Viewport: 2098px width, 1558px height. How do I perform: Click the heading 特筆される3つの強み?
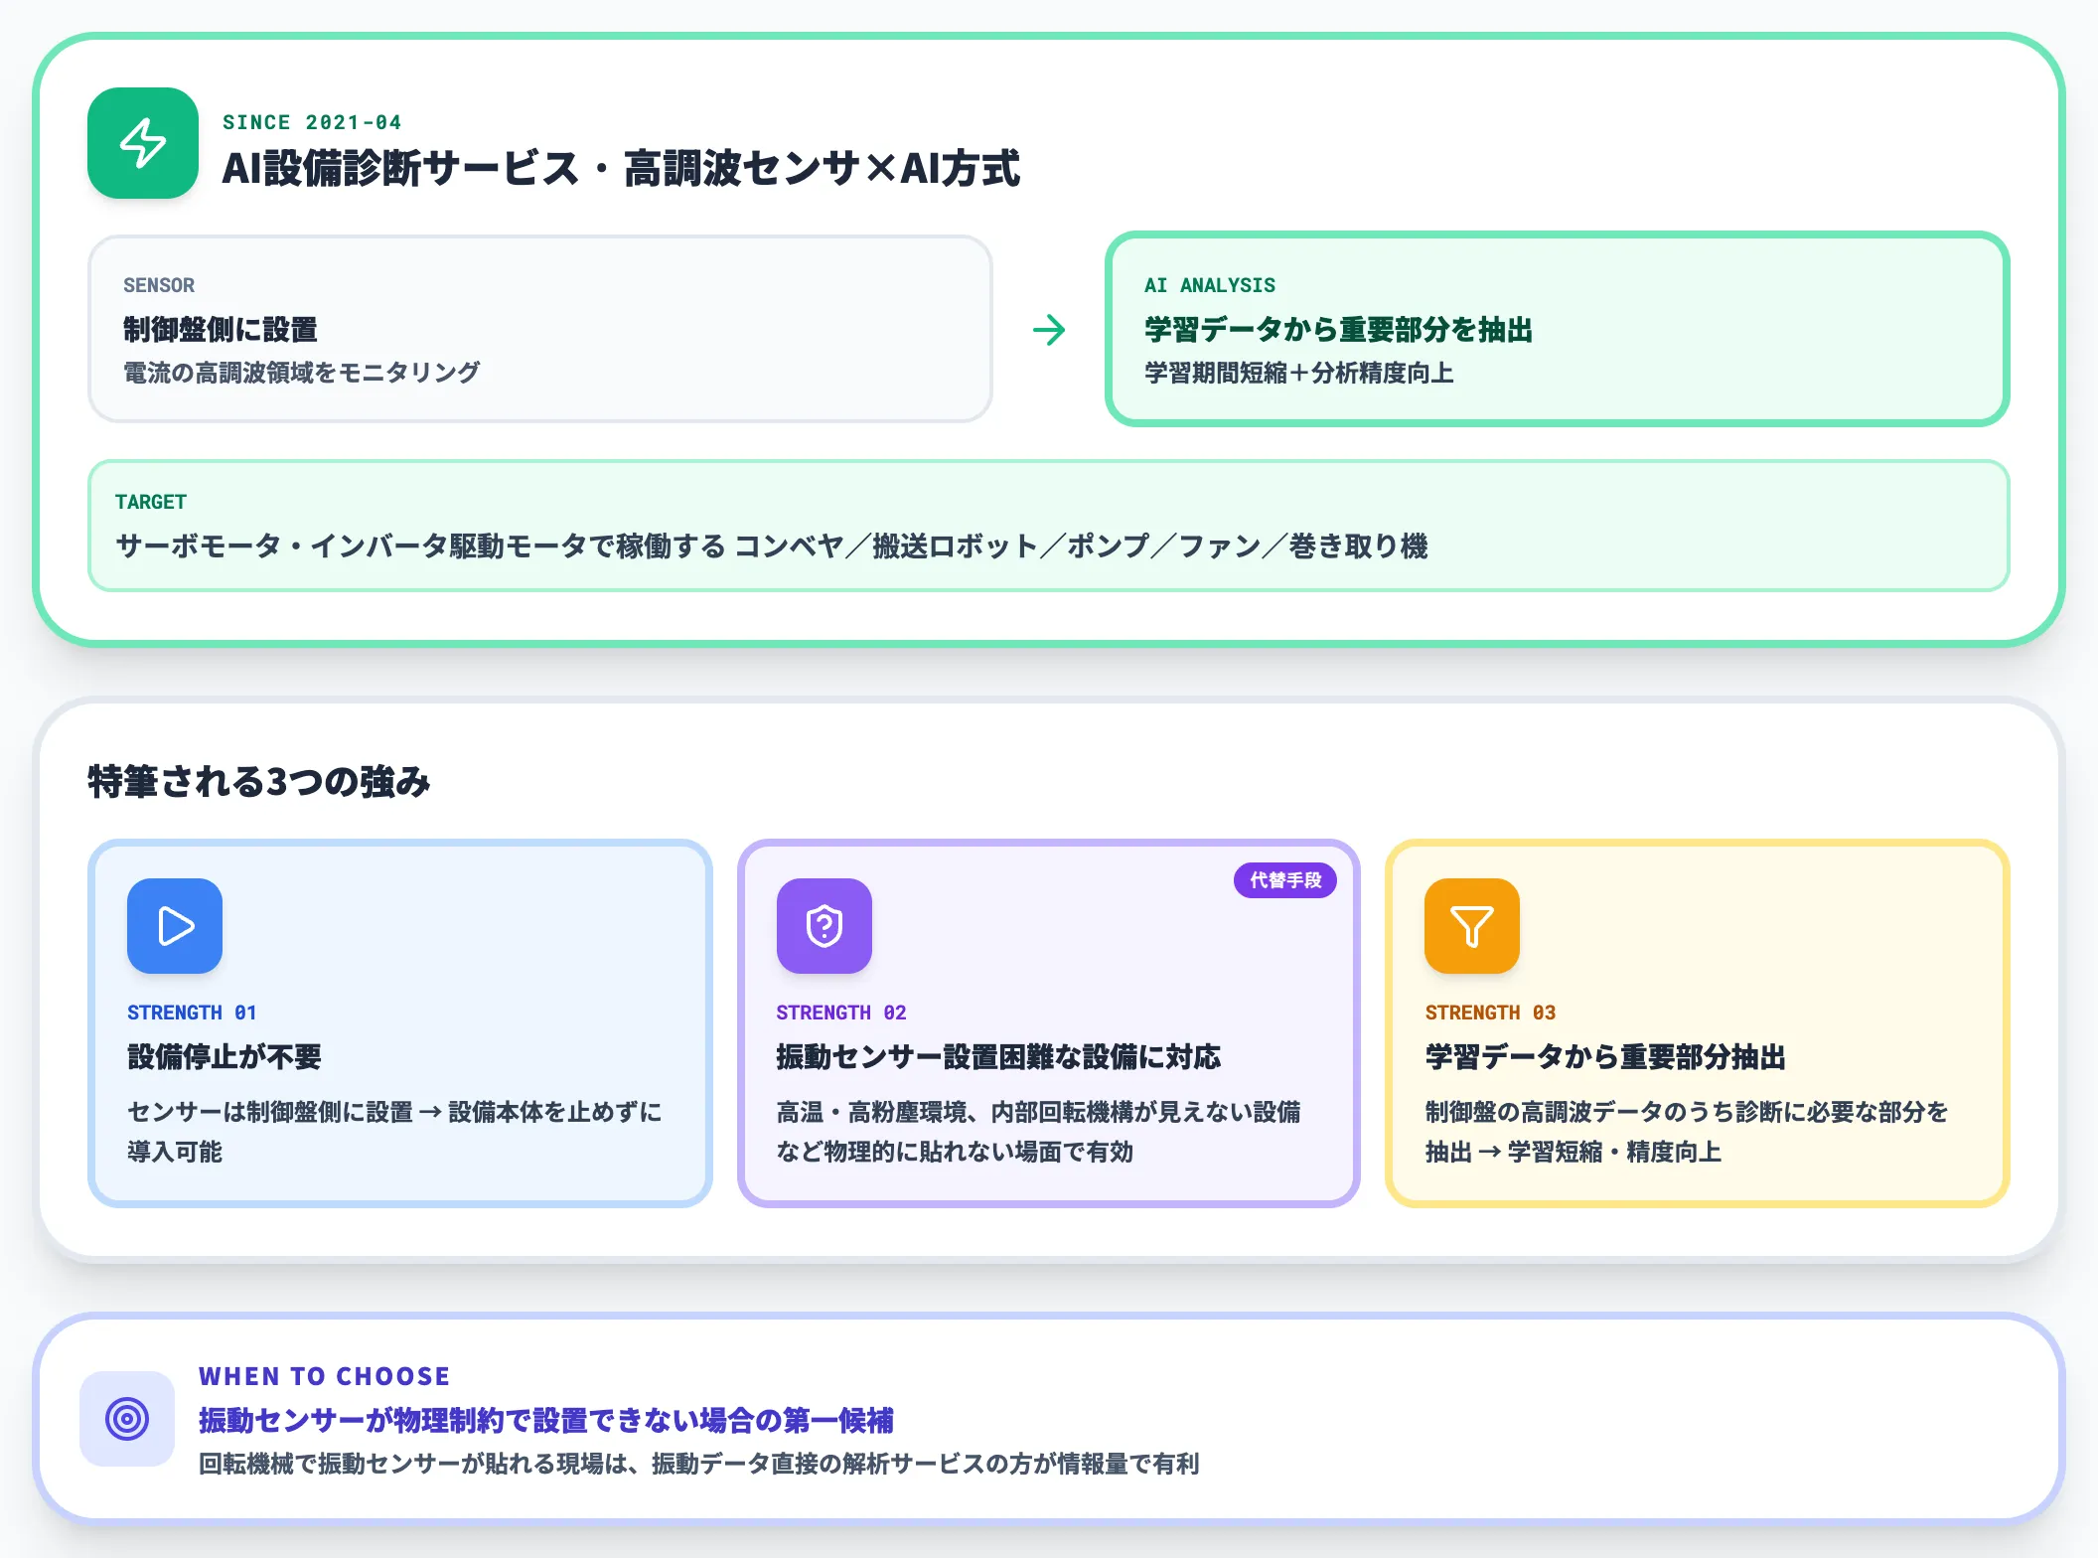(x=259, y=782)
